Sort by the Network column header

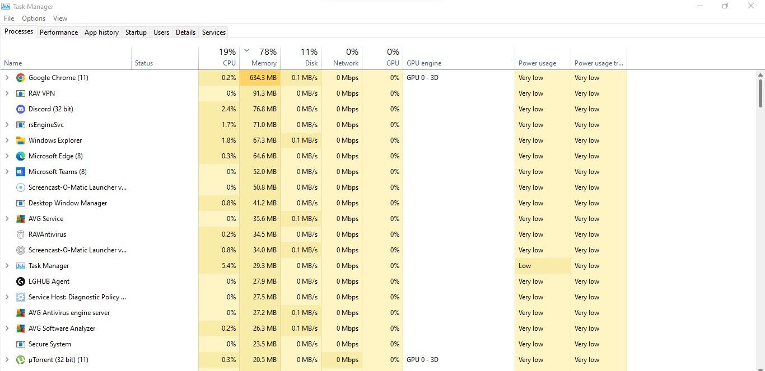click(x=342, y=57)
